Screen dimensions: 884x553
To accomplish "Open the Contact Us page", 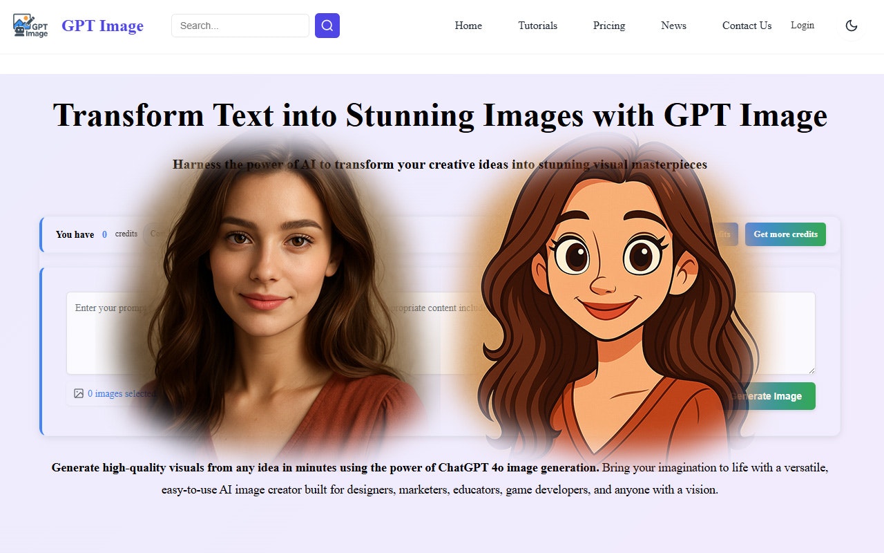I will (x=747, y=26).
